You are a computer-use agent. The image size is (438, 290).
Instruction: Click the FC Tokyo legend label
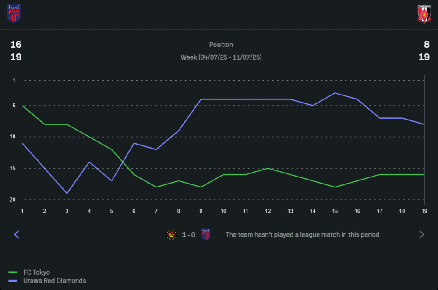click(x=36, y=272)
